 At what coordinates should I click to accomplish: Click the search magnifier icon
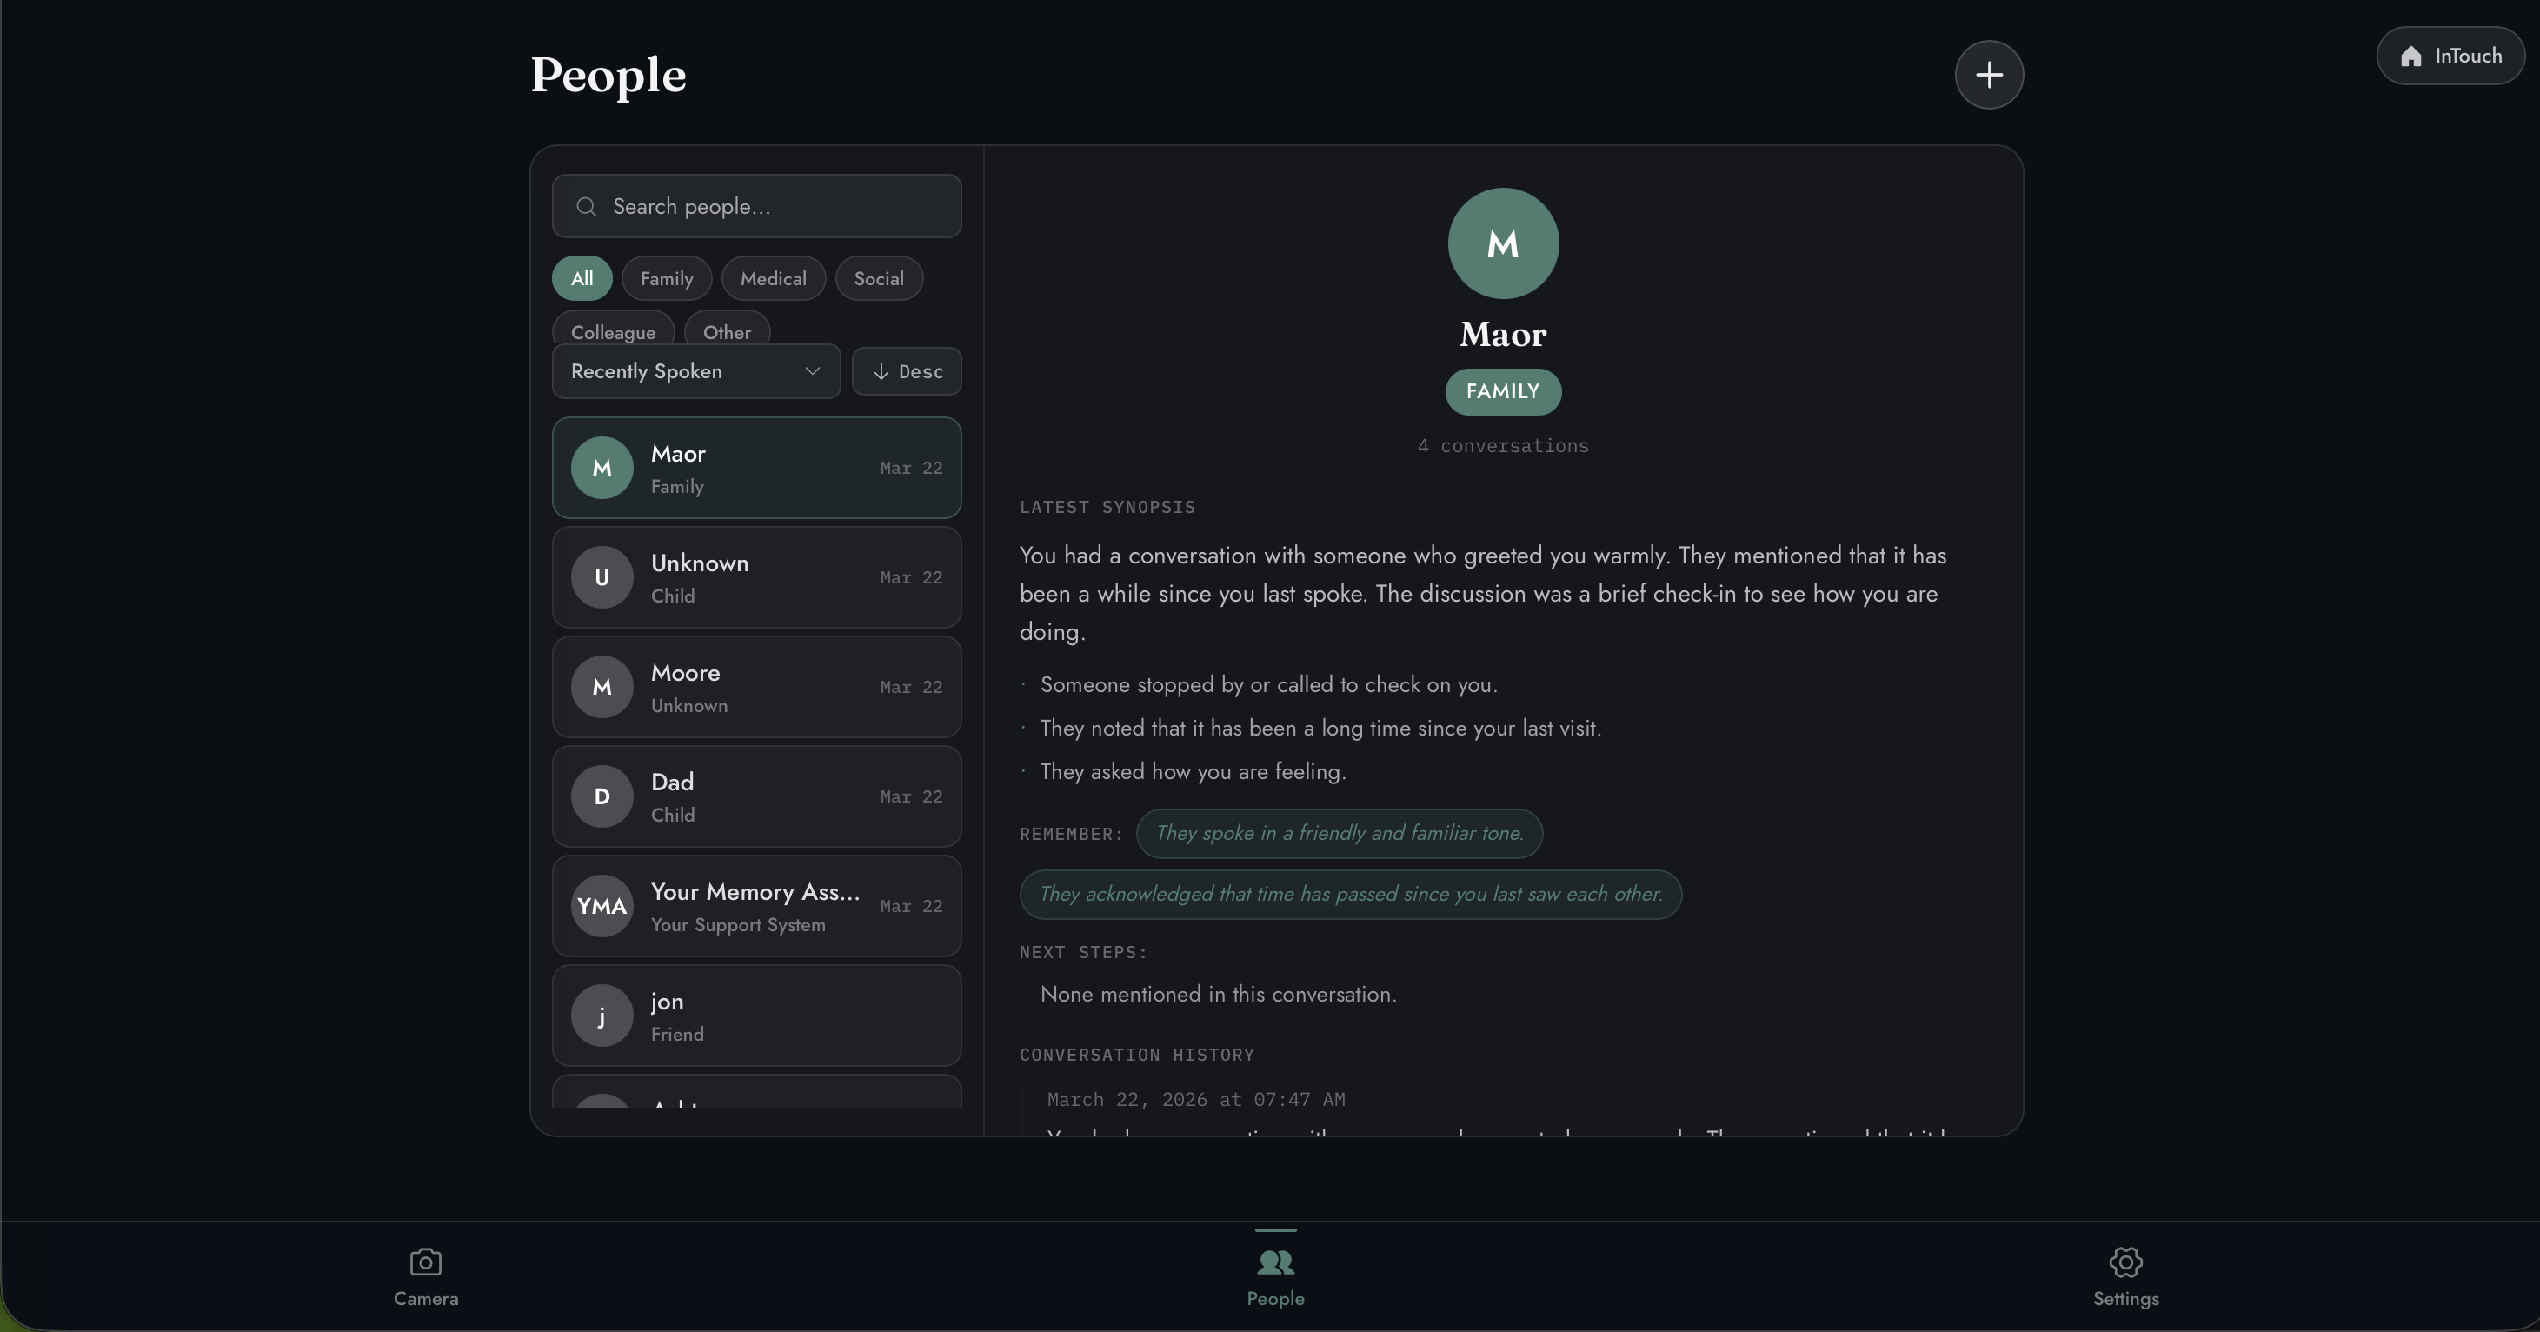click(586, 207)
